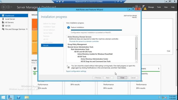178x100 pixels.
Task: Select File and Storage Services
Action: [x=15, y=29]
